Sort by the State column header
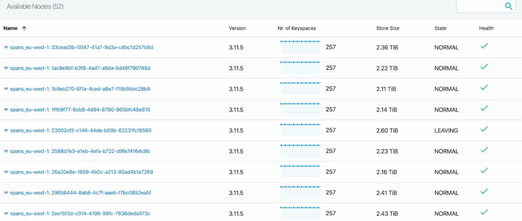Viewport: 522px width, 221px height. point(440,28)
